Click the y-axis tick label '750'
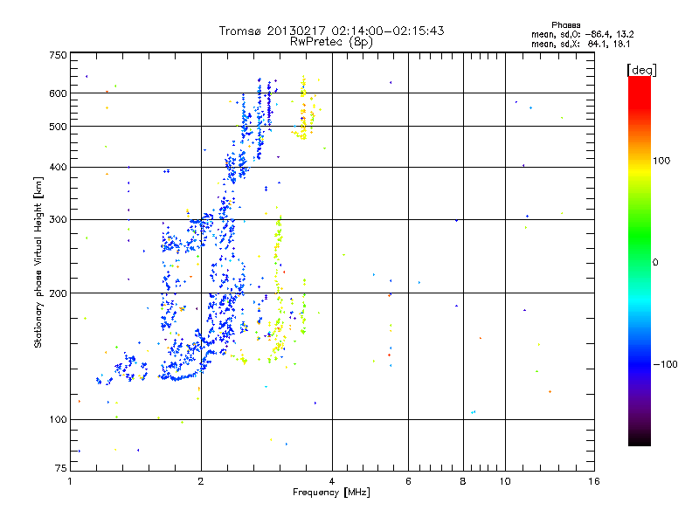The width and height of the screenshot is (699, 524). pos(58,55)
